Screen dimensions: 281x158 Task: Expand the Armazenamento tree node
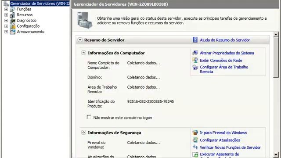pyautogui.click(x=6, y=32)
